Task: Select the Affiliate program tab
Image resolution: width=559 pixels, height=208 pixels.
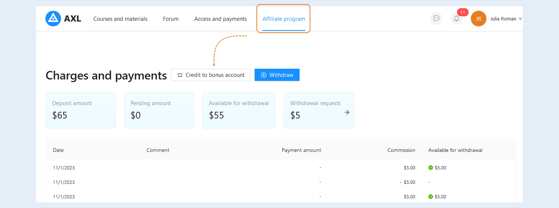Action: click(284, 19)
